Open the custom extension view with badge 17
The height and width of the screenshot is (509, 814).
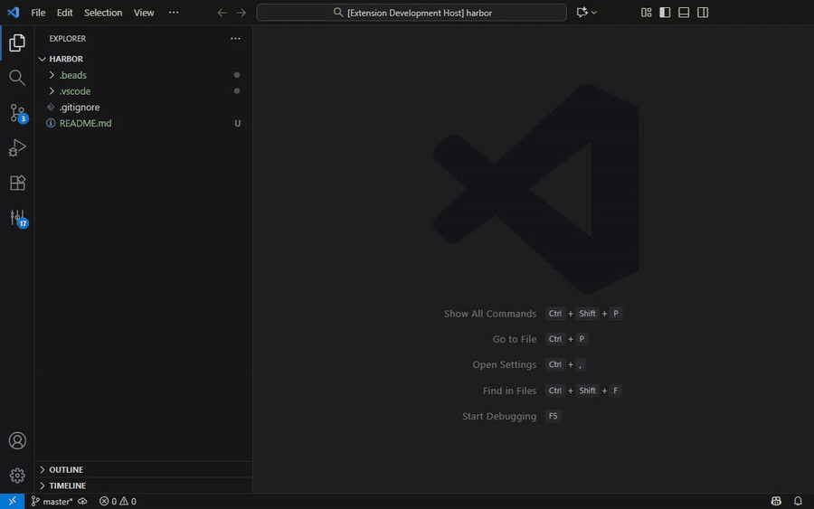point(17,217)
